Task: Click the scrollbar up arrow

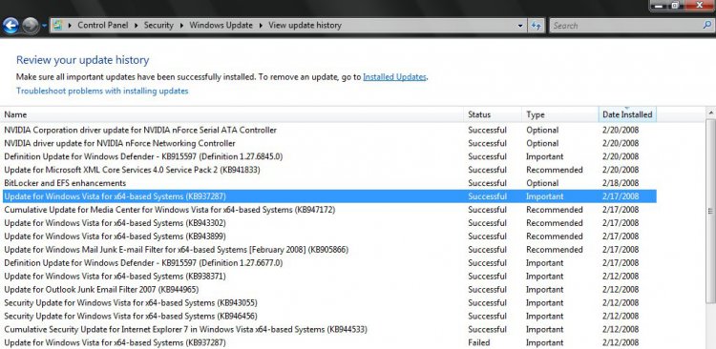Action: pos(710,113)
